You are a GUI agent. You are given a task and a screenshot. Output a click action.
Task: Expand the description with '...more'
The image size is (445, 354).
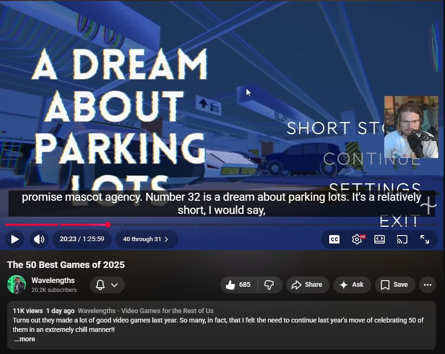[x=24, y=339]
